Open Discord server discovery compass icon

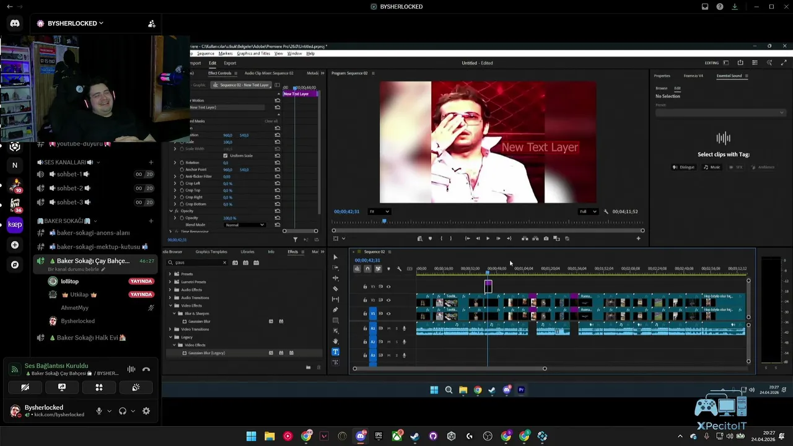coord(15,265)
